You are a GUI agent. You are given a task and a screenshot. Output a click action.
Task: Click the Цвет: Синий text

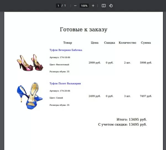(56, 98)
